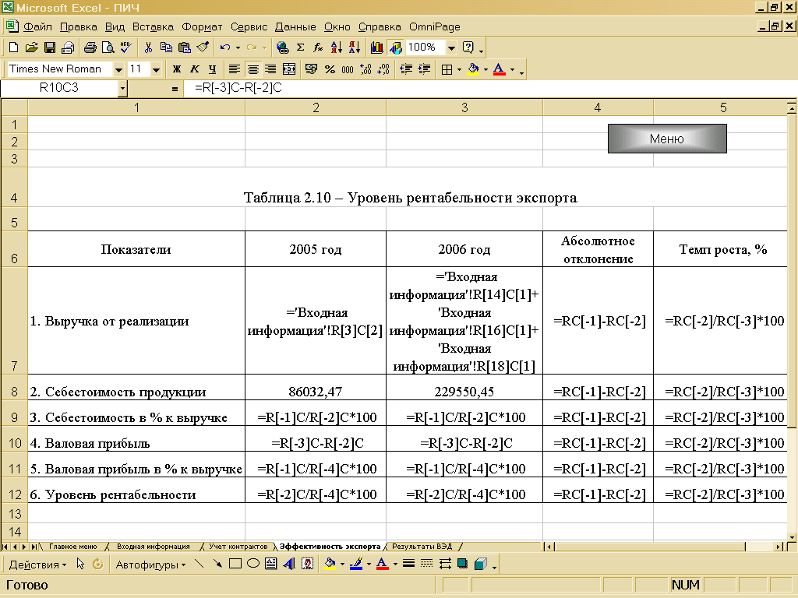
Task: Toggle underline formatting (Ч)
Action: click(212, 69)
